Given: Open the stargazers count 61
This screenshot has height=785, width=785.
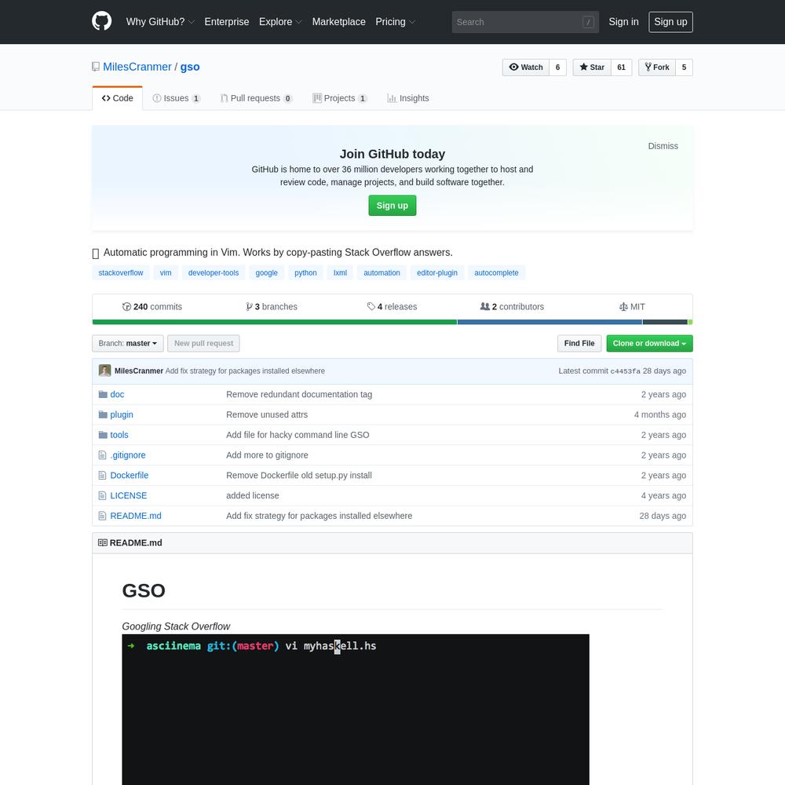Looking at the screenshot, I should click(x=621, y=67).
